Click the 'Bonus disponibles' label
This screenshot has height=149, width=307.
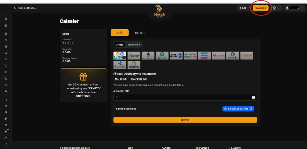point(126,109)
